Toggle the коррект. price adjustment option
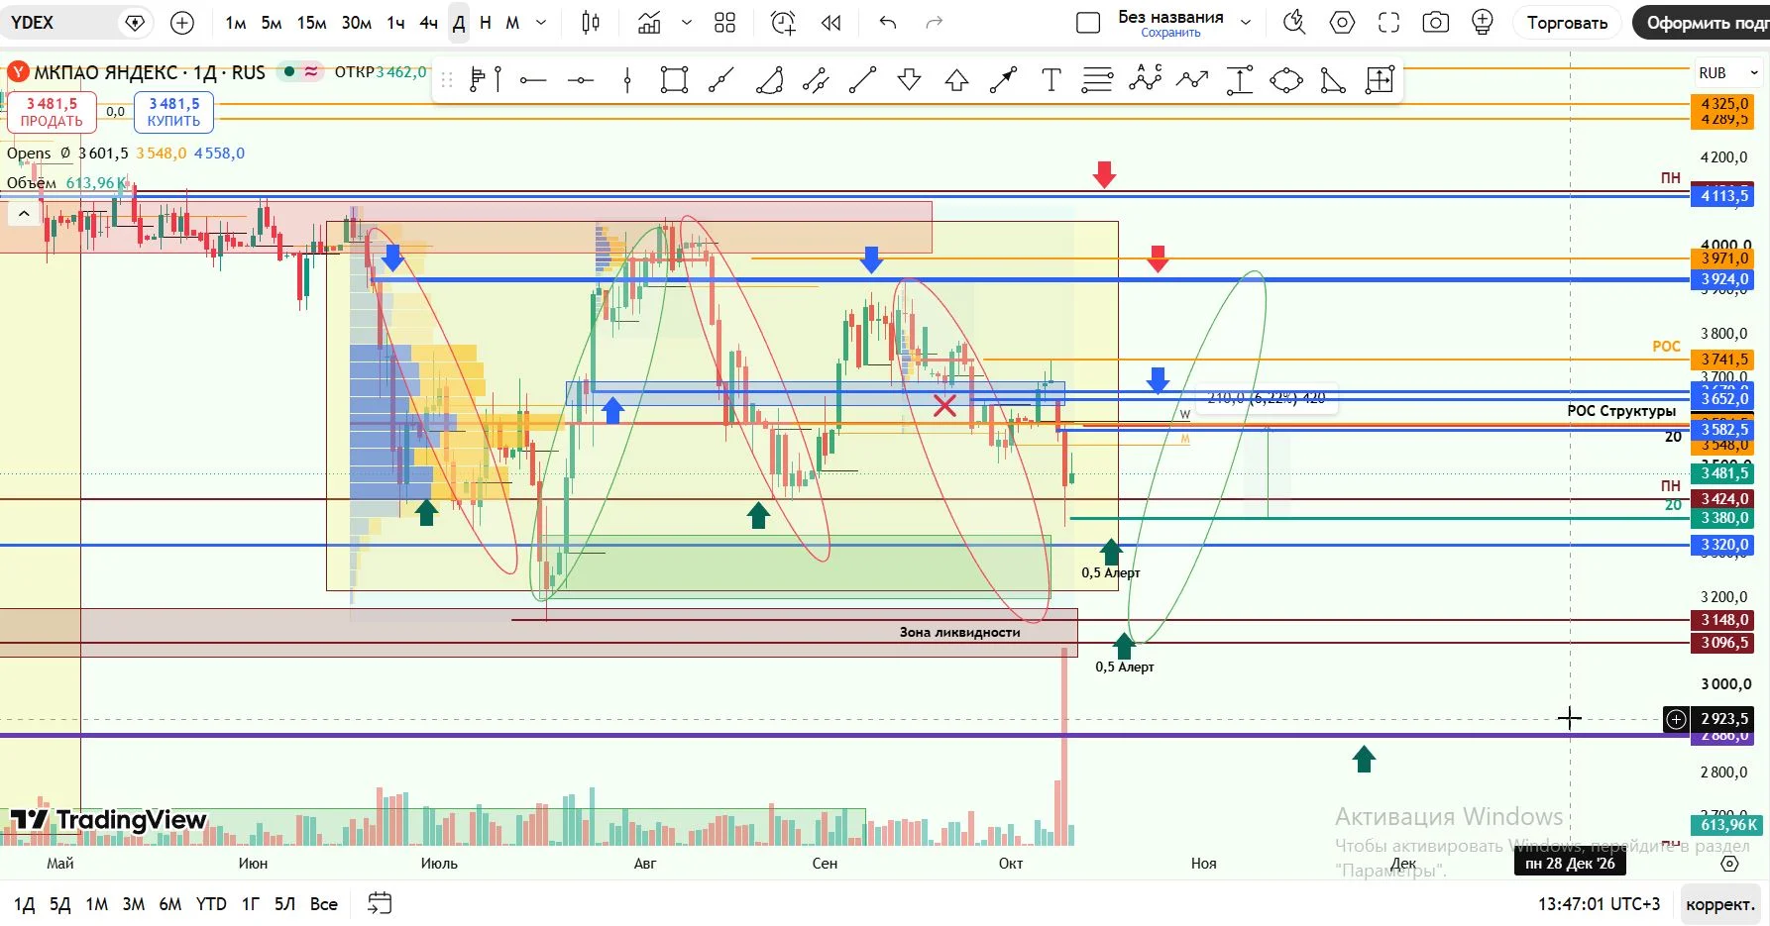This screenshot has width=1770, height=926. pyautogui.click(x=1720, y=904)
